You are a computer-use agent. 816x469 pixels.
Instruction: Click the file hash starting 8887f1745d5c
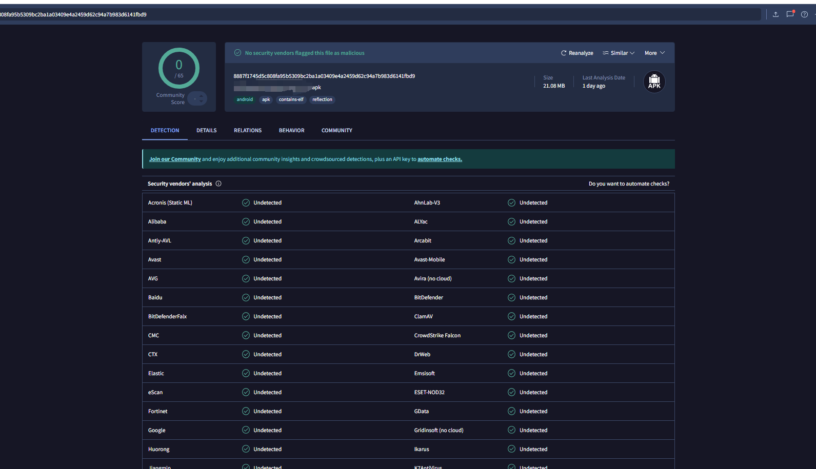(x=324, y=76)
